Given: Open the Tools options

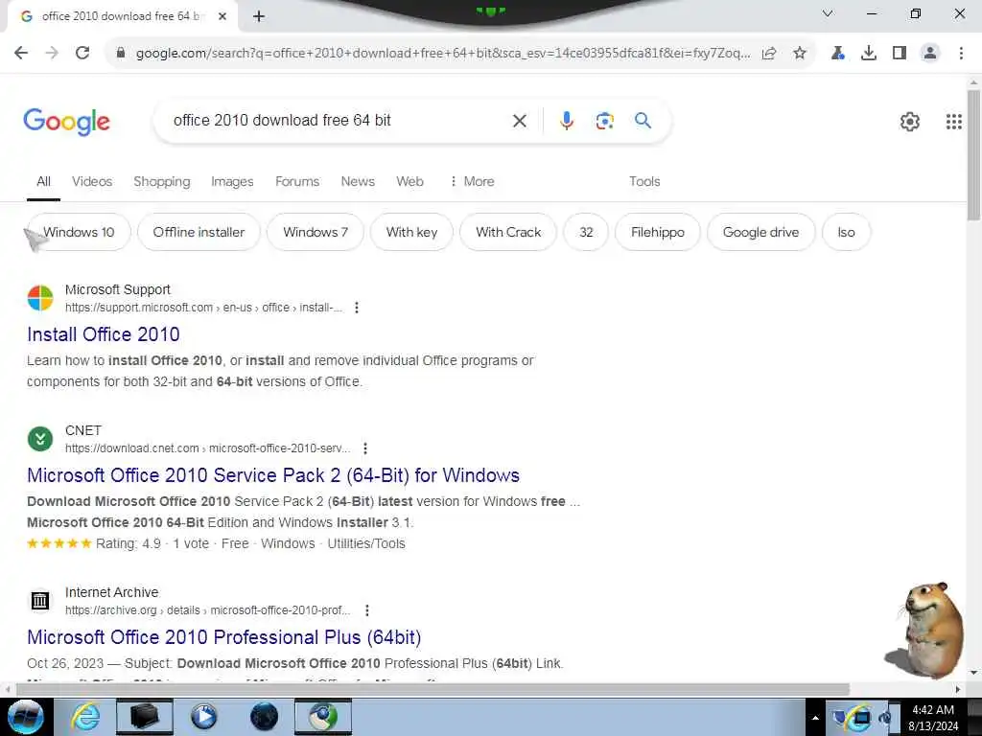Looking at the screenshot, I should point(644,181).
